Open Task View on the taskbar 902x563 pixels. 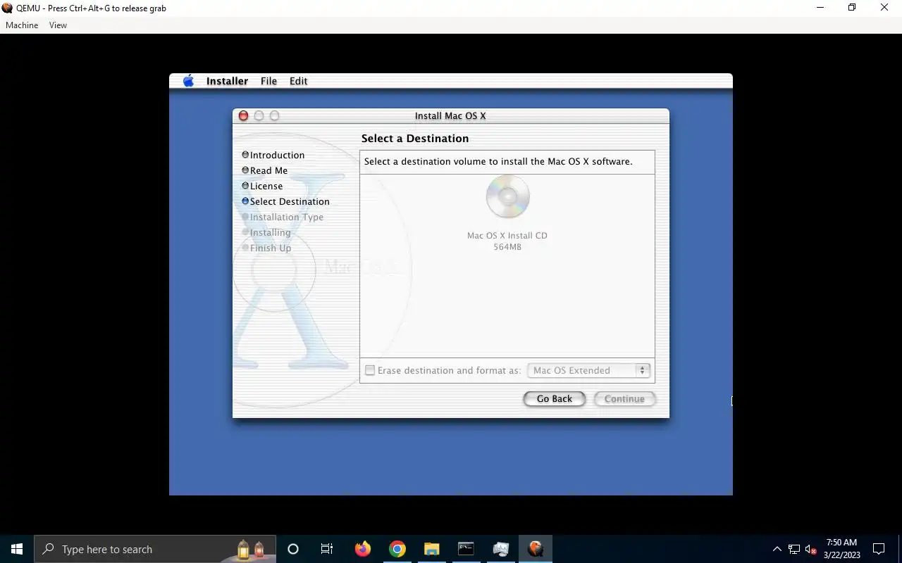[327, 549]
